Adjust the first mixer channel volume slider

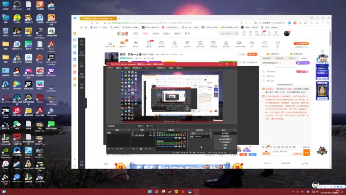point(167,138)
